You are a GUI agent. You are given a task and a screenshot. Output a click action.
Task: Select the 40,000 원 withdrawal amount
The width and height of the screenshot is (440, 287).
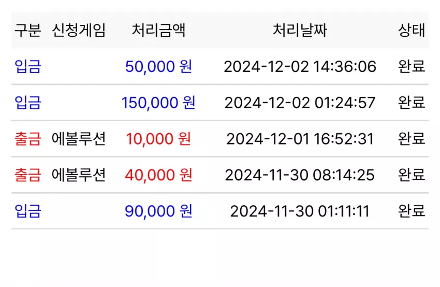(x=158, y=175)
